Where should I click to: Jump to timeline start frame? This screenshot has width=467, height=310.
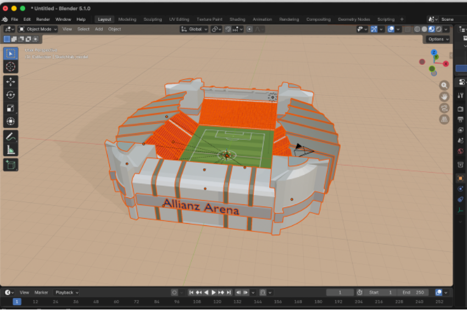(191, 292)
